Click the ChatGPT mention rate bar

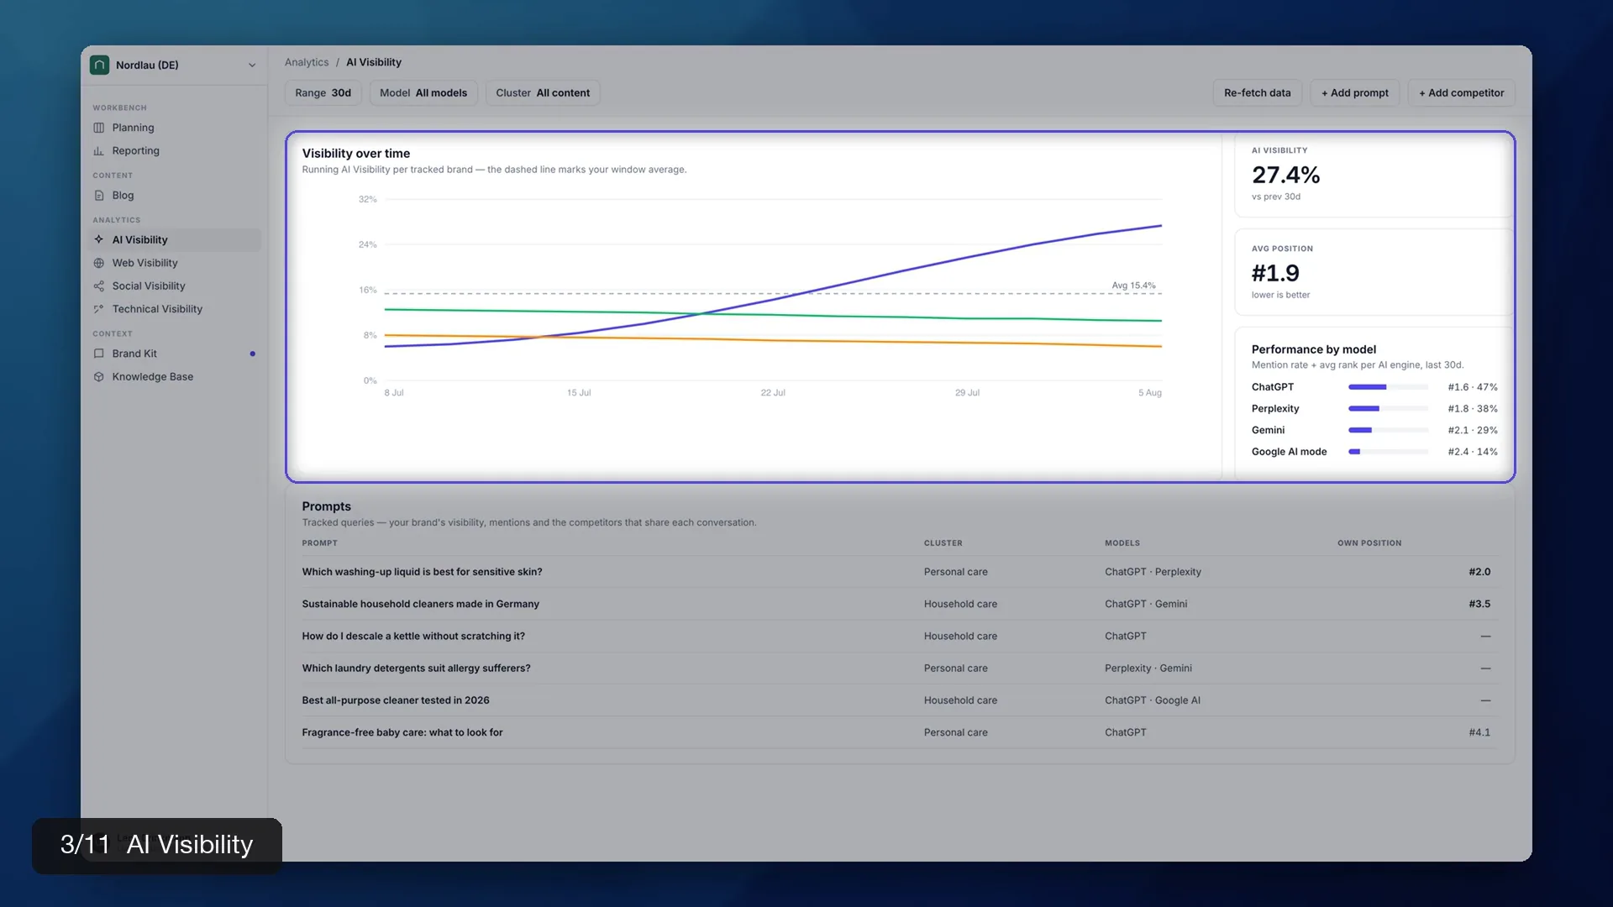(x=1388, y=387)
